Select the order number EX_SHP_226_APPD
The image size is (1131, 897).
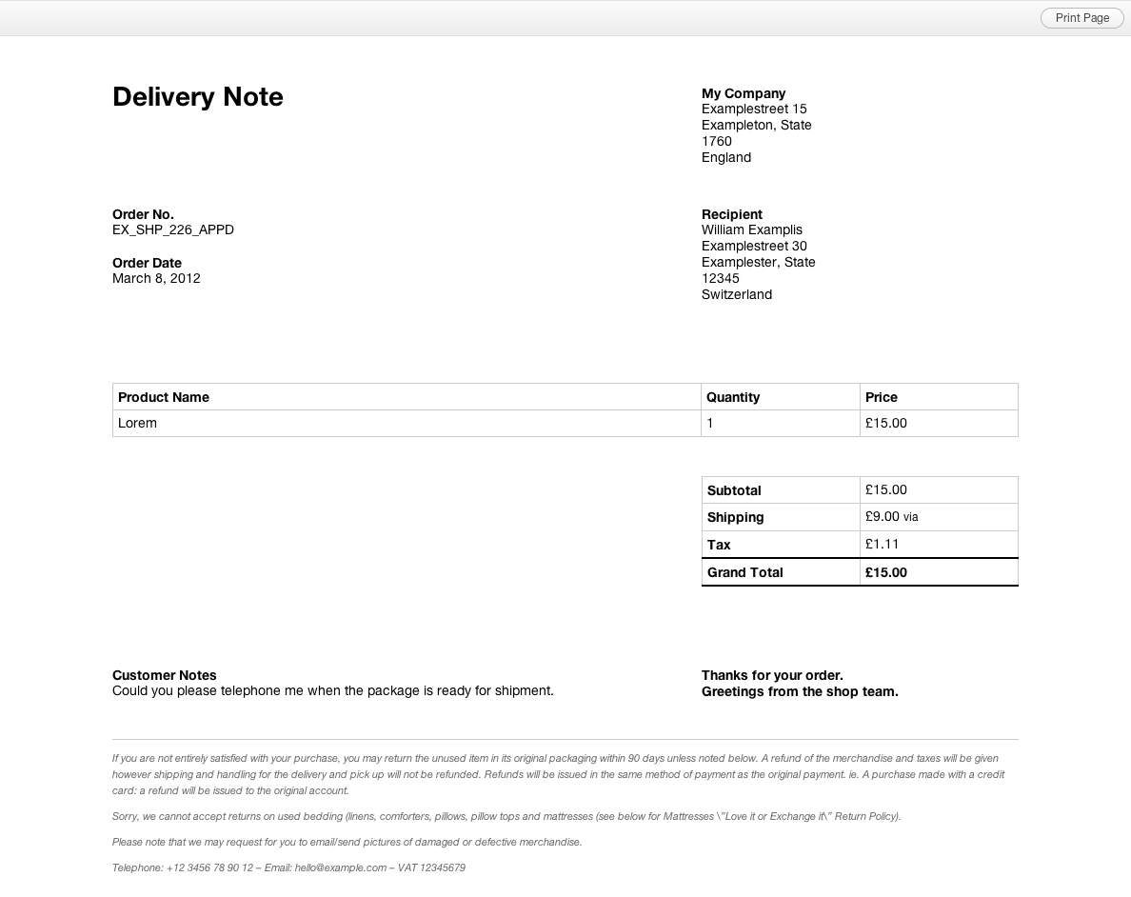pos(173,229)
